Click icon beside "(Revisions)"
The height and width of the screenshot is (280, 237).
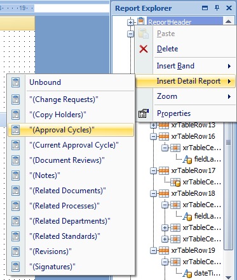pyautogui.click(x=15, y=251)
